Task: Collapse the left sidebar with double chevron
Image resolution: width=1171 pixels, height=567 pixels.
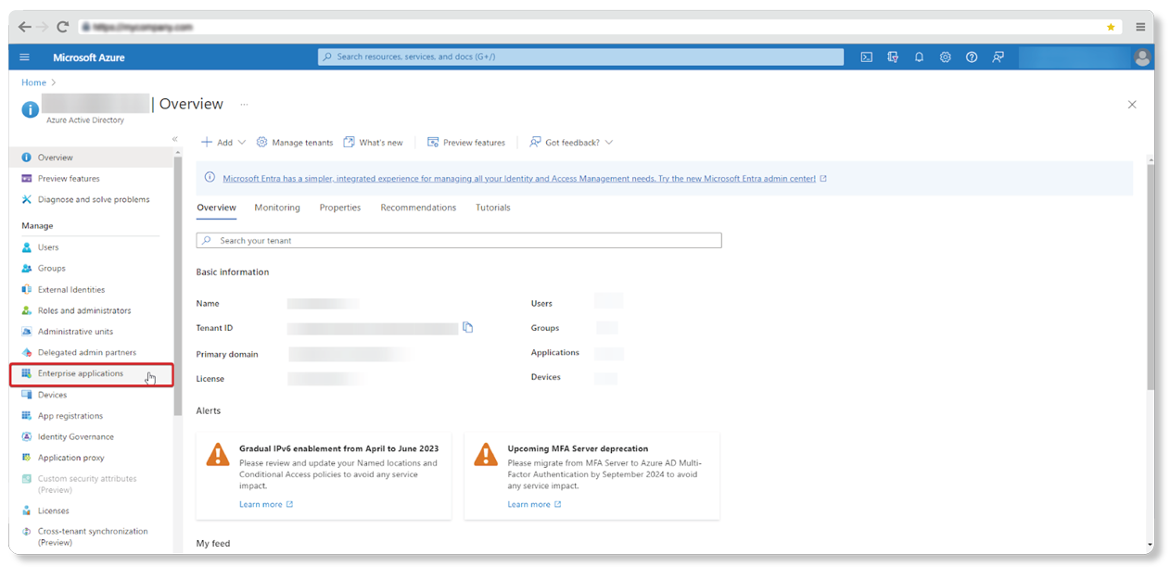Action: 174,139
